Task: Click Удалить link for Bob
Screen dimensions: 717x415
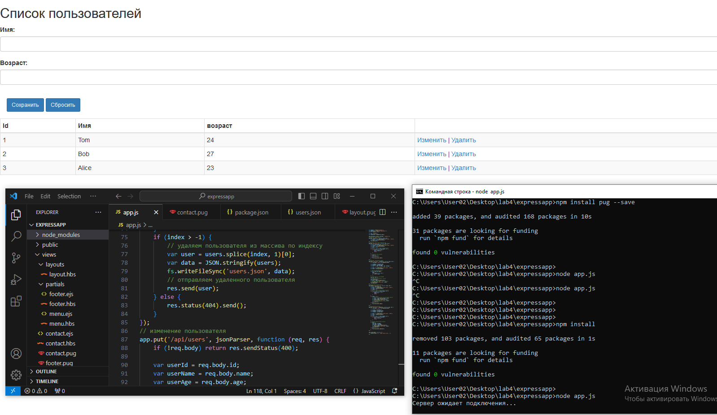Action: 463,154
